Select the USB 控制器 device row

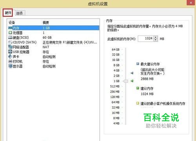54,52
